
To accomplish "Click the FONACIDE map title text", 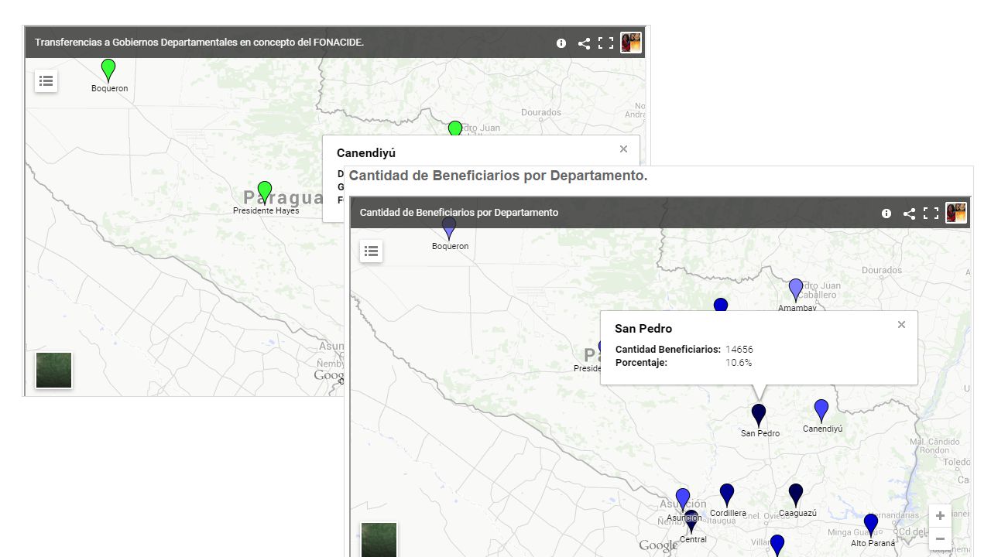I will [200, 43].
